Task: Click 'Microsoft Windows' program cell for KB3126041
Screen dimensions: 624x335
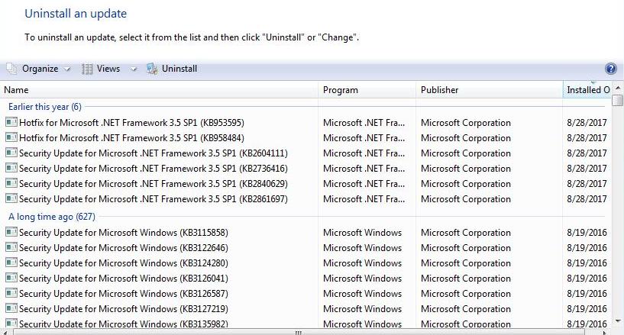Action: tap(362, 278)
